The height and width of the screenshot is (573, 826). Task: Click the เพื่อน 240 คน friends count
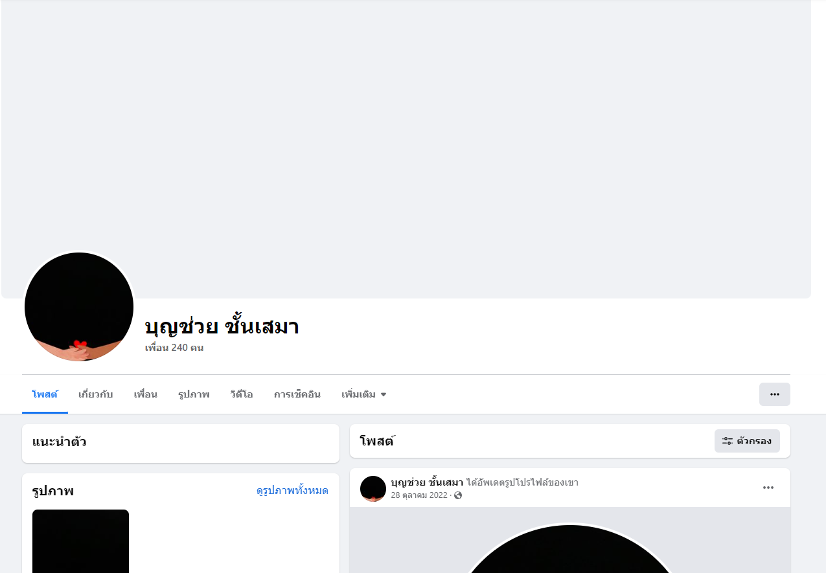(174, 348)
